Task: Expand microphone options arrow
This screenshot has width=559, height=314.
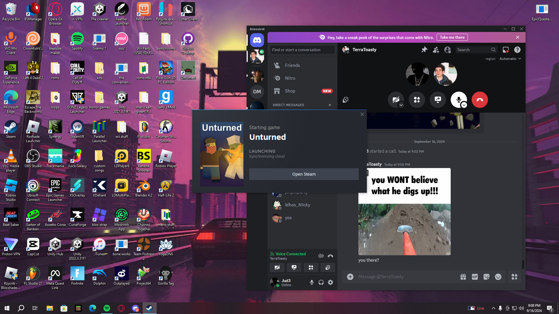Action: [464, 105]
